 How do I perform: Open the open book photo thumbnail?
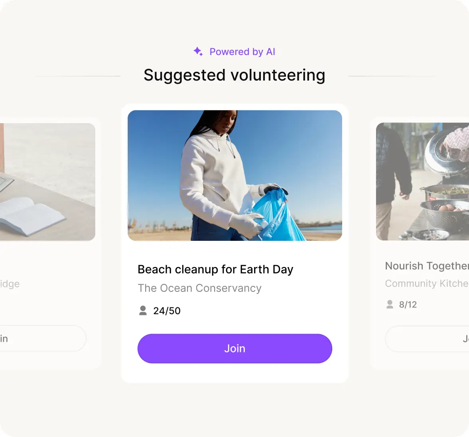(47, 182)
